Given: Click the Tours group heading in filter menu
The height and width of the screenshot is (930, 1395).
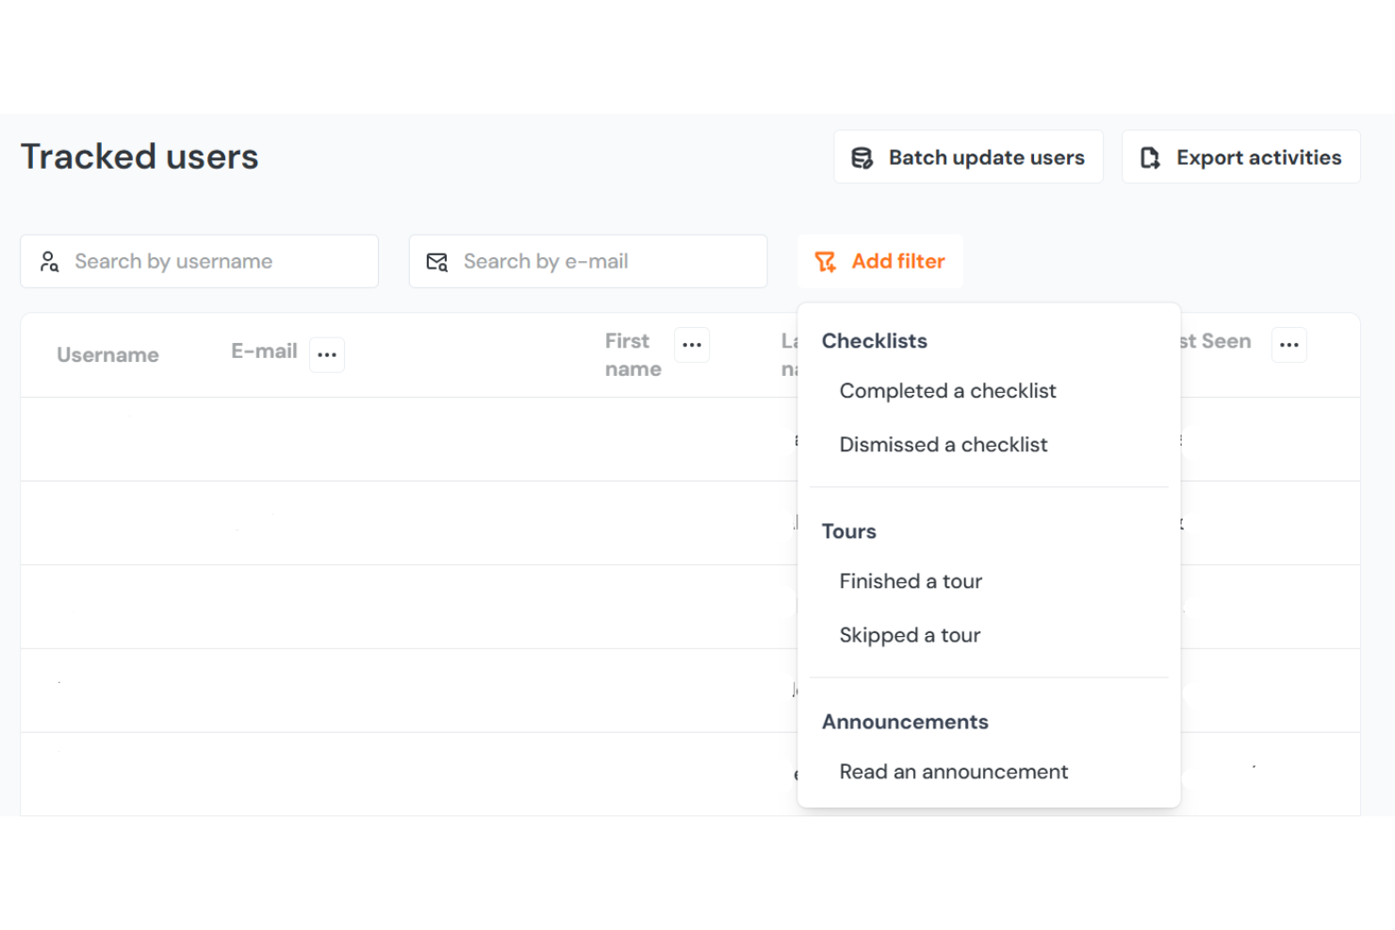Looking at the screenshot, I should pos(849,531).
